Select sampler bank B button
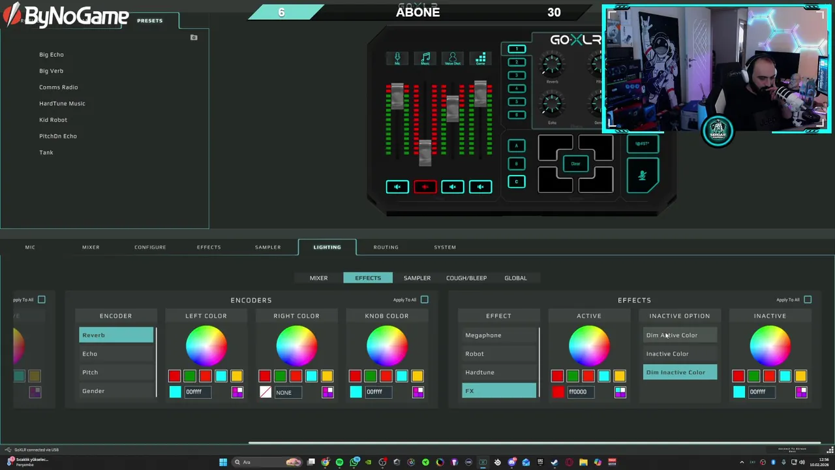 click(x=517, y=164)
